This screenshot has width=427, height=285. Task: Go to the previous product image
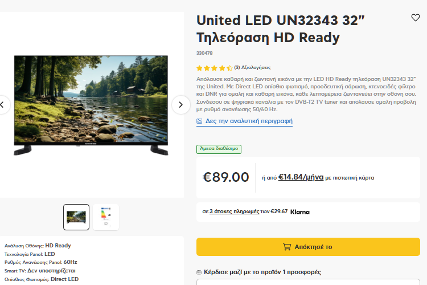coord(3,104)
